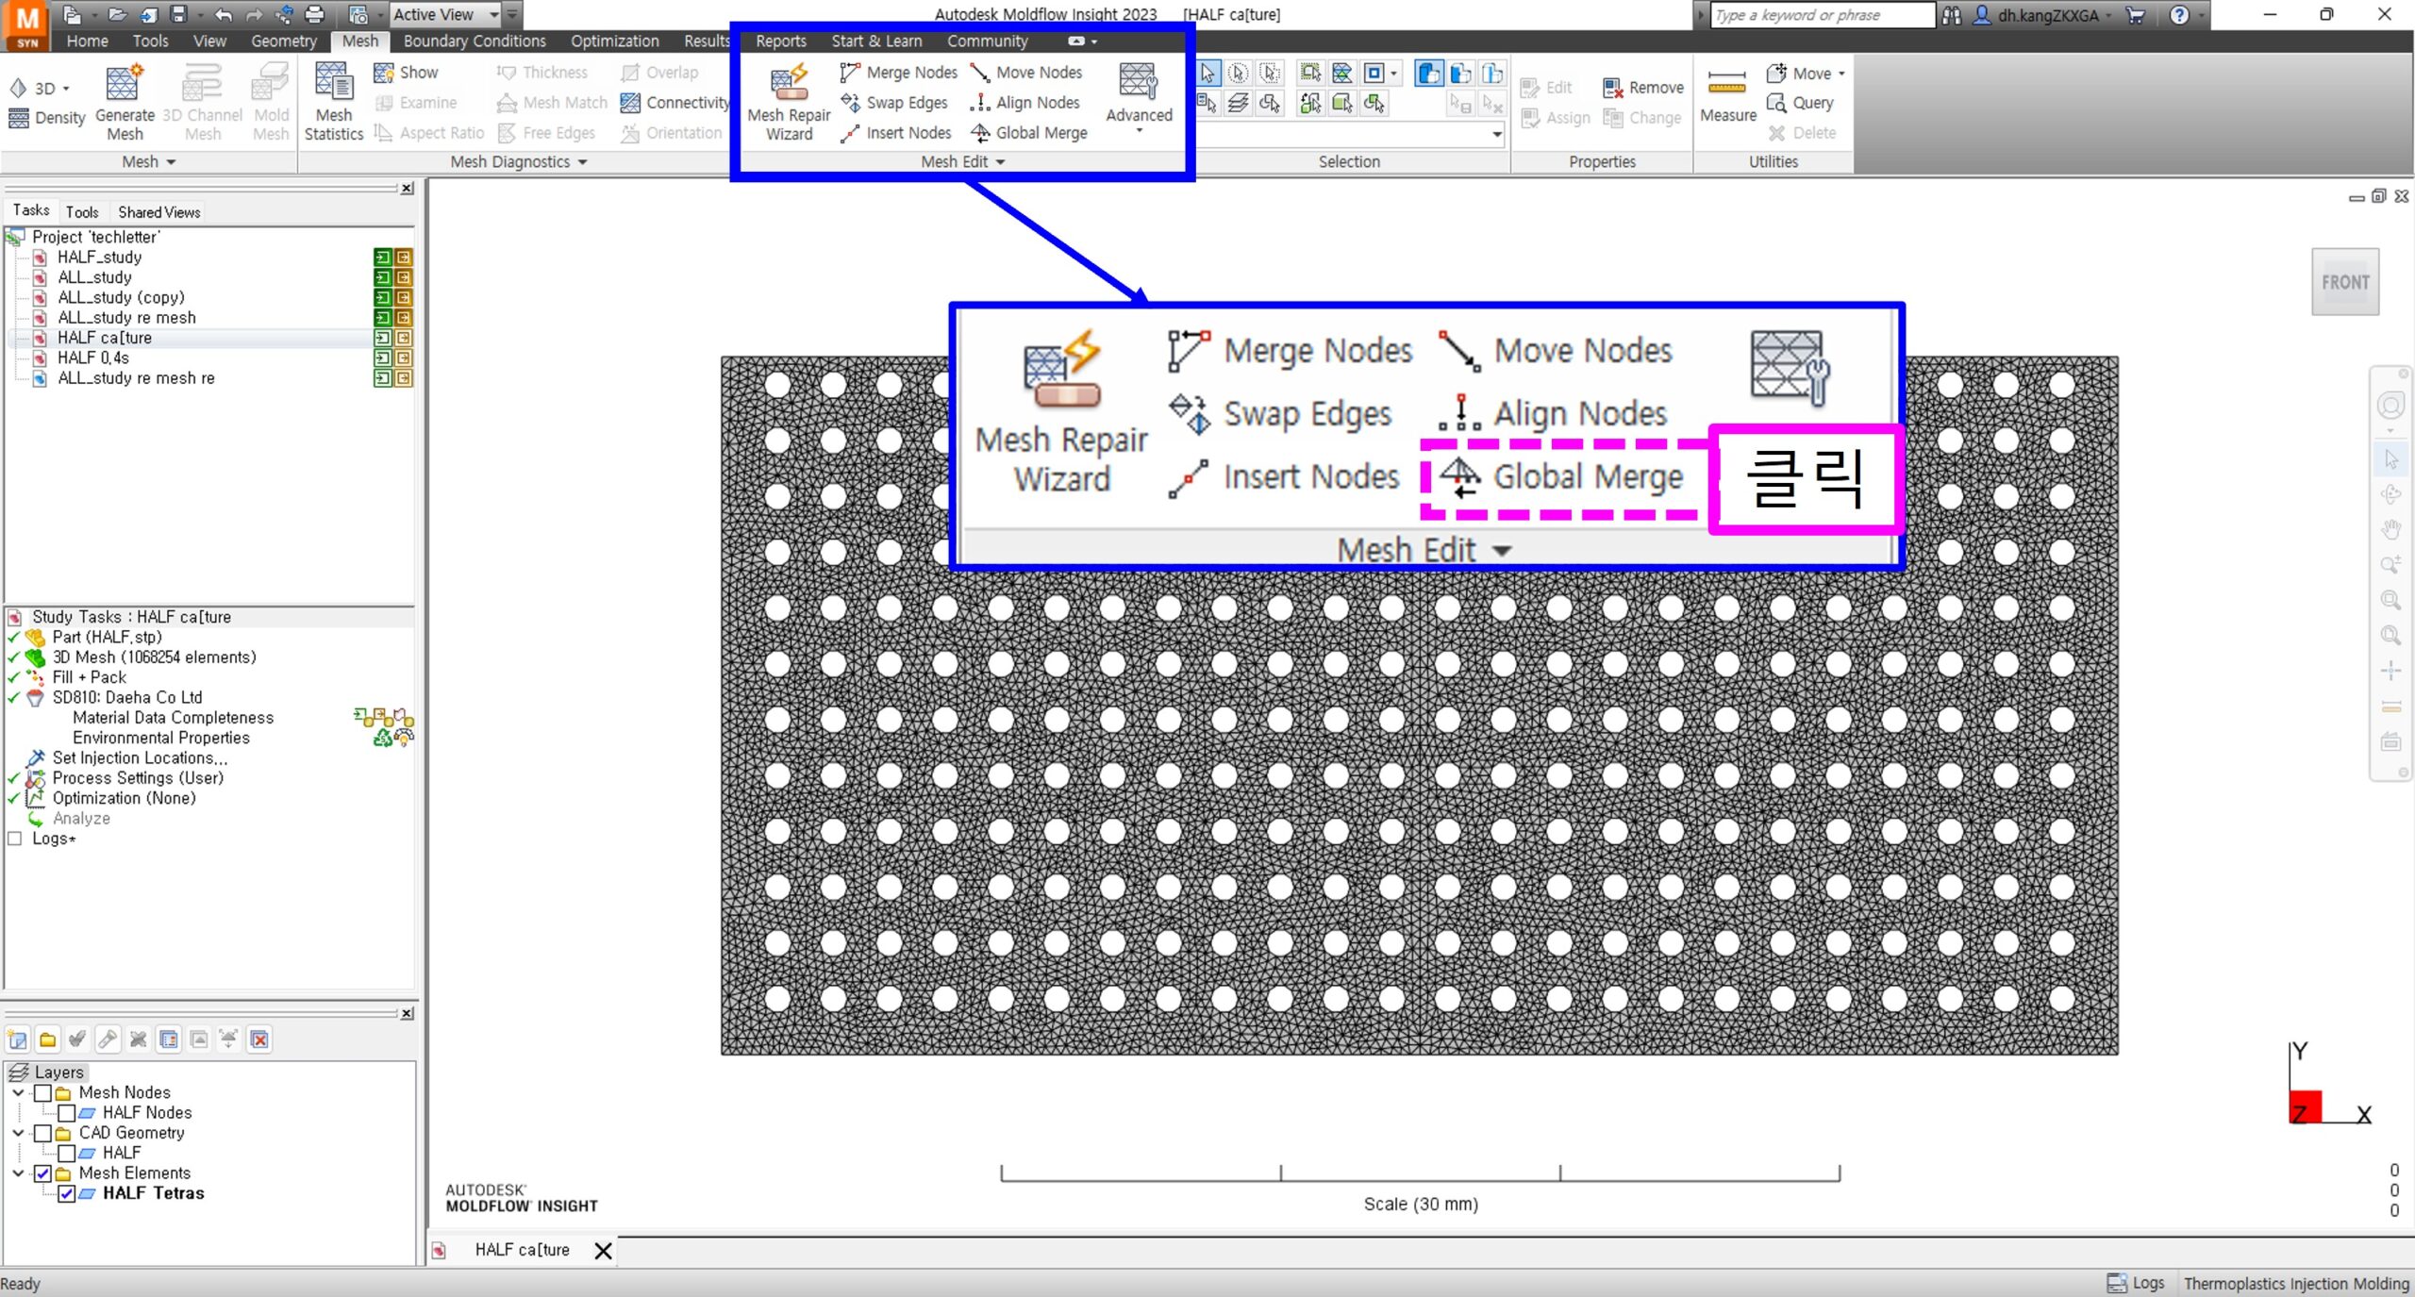2415x1297 pixels.
Task: Open the Measure utility
Action: pyautogui.click(x=1727, y=96)
